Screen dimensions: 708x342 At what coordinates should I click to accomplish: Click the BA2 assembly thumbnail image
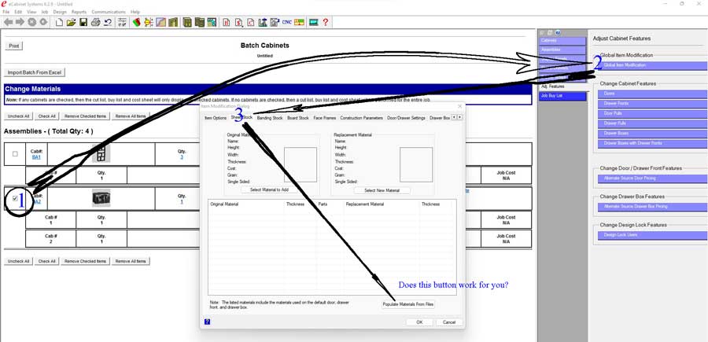101,198
